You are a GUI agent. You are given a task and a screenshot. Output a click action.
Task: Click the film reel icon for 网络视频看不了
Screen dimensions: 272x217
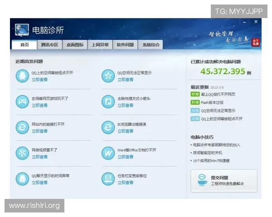coord(22,153)
